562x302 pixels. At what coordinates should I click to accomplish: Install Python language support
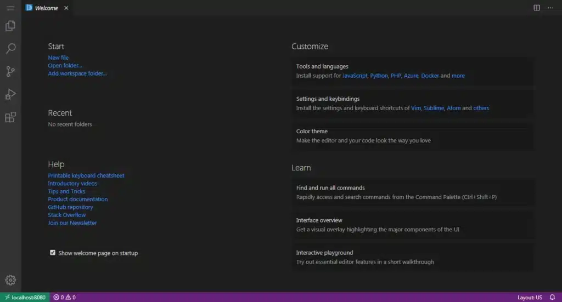(379, 76)
